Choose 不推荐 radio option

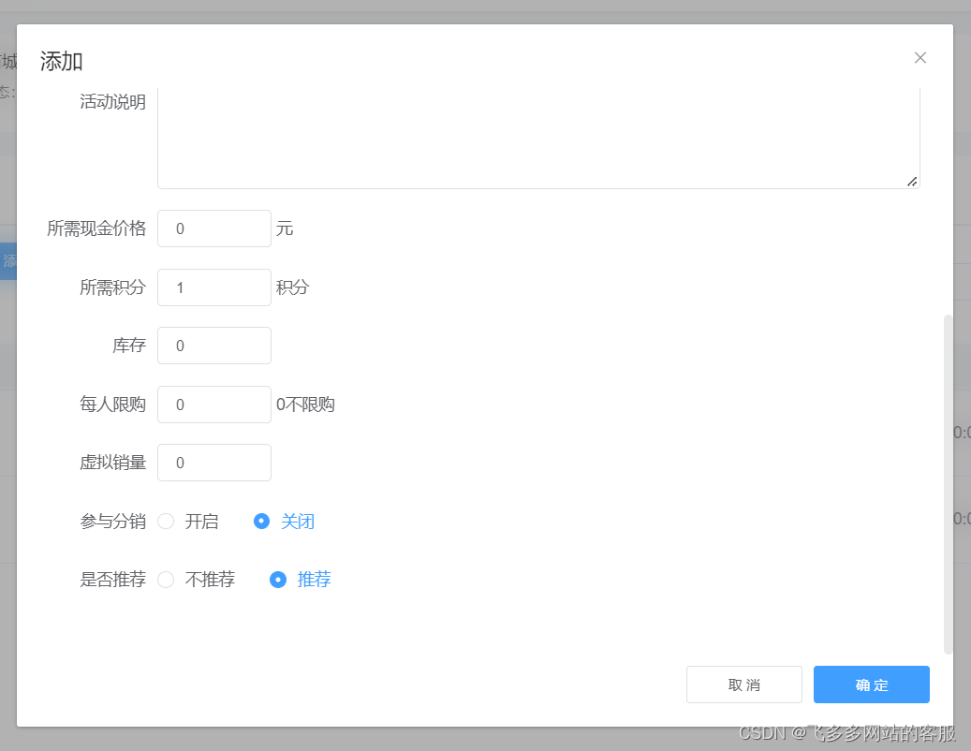click(166, 580)
